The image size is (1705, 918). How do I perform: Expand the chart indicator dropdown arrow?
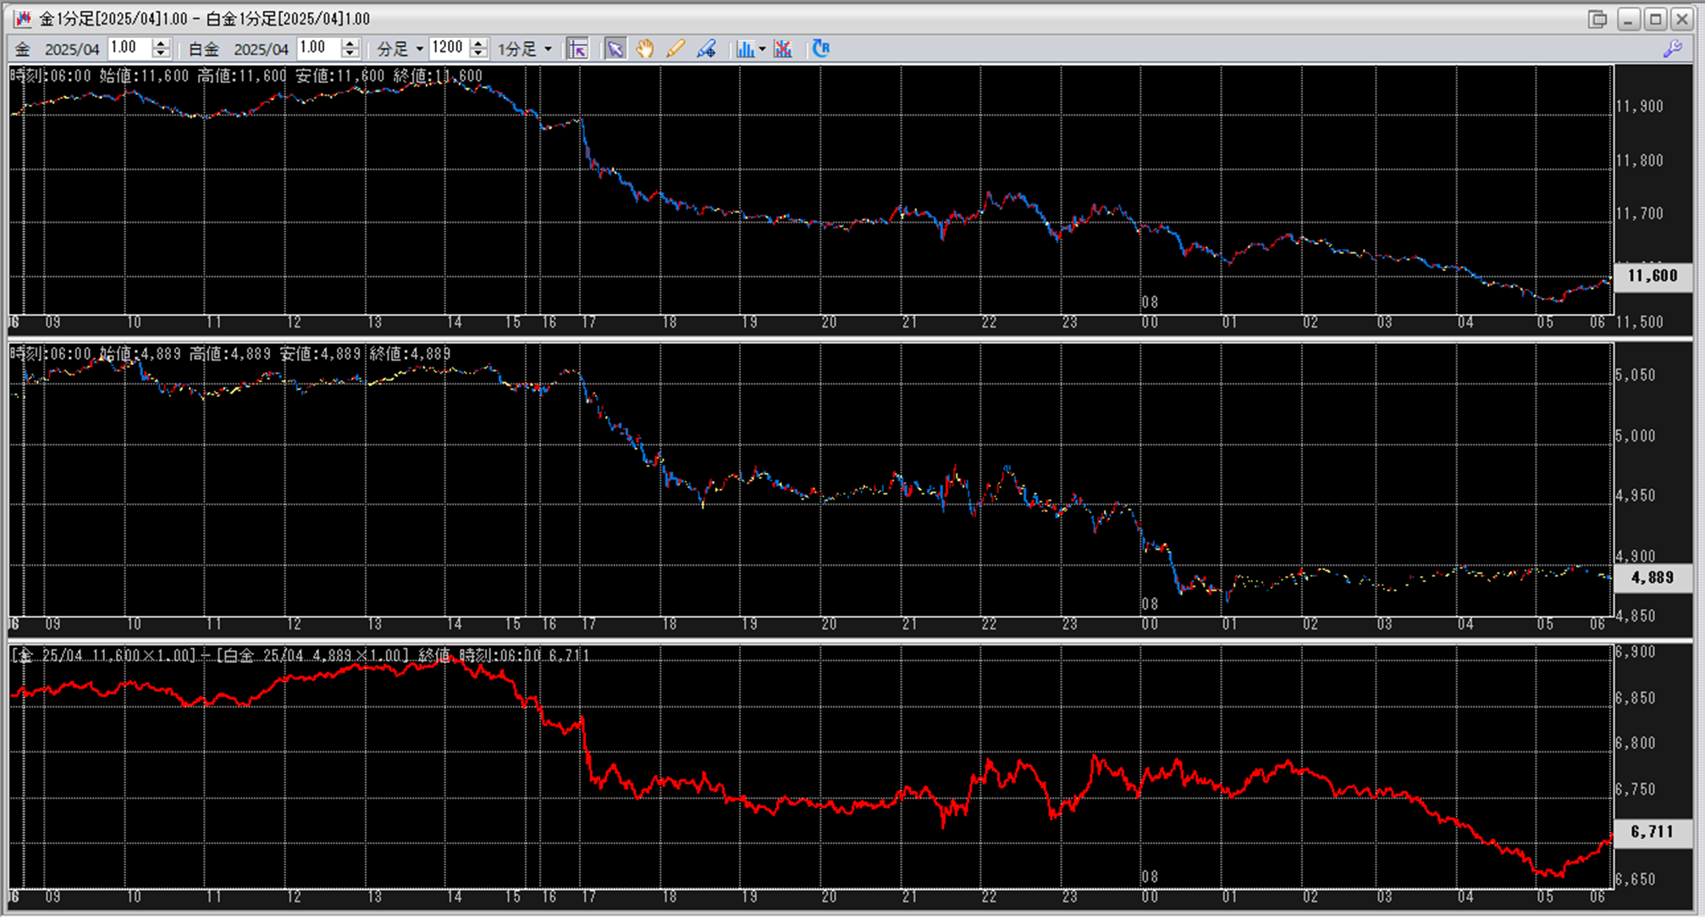[762, 49]
